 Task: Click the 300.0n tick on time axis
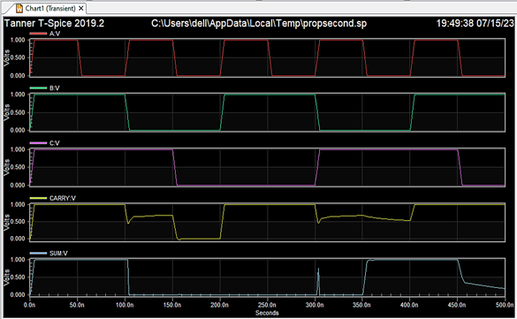click(315, 305)
